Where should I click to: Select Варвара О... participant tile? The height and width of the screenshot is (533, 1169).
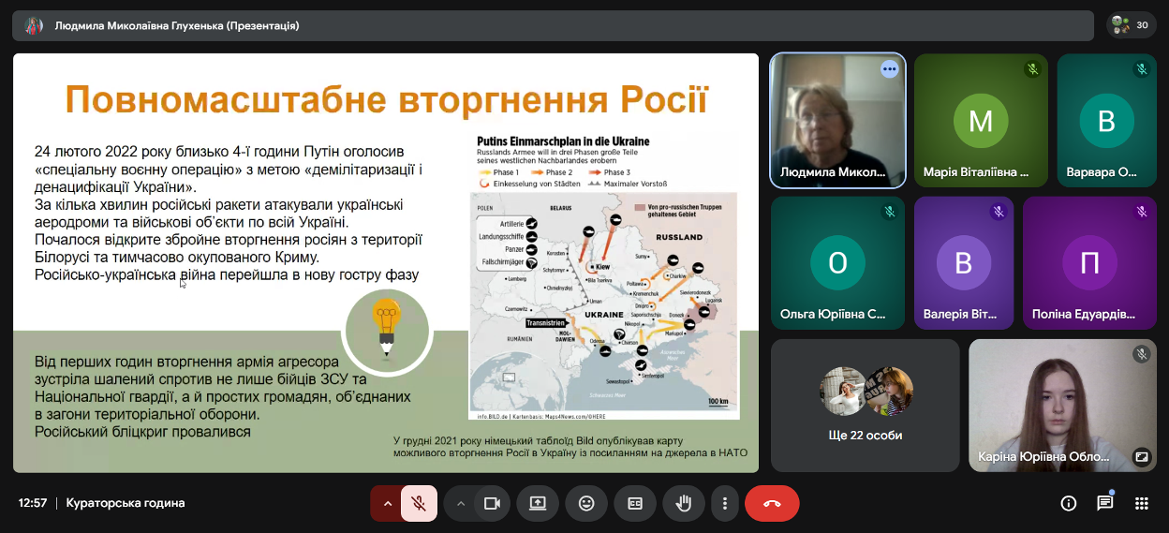[x=1106, y=121]
